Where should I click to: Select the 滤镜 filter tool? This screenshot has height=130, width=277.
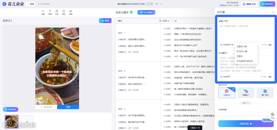(71, 12)
